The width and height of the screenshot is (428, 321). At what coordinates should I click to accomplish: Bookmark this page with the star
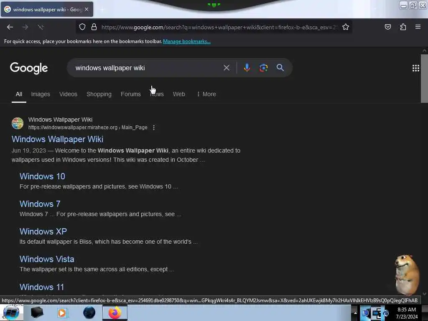(x=346, y=27)
